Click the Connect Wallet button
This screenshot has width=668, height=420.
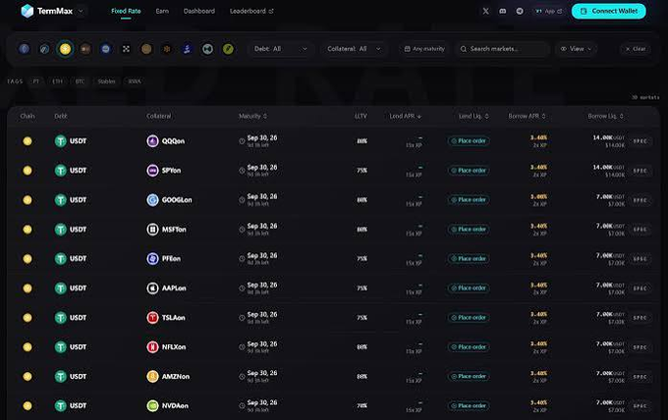tap(609, 11)
